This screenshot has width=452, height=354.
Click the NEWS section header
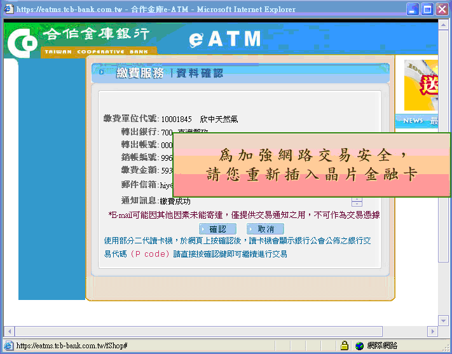pos(416,121)
